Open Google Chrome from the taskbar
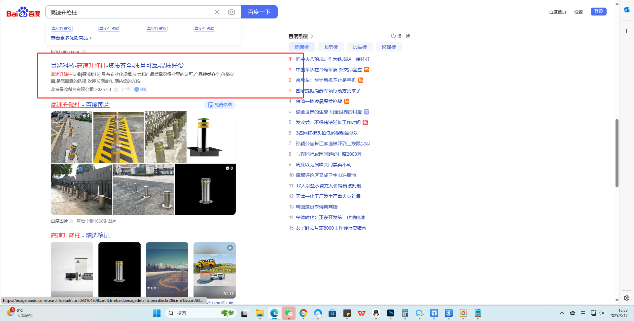Screen dimensions: 634x321 pyautogui.click(x=303, y=313)
